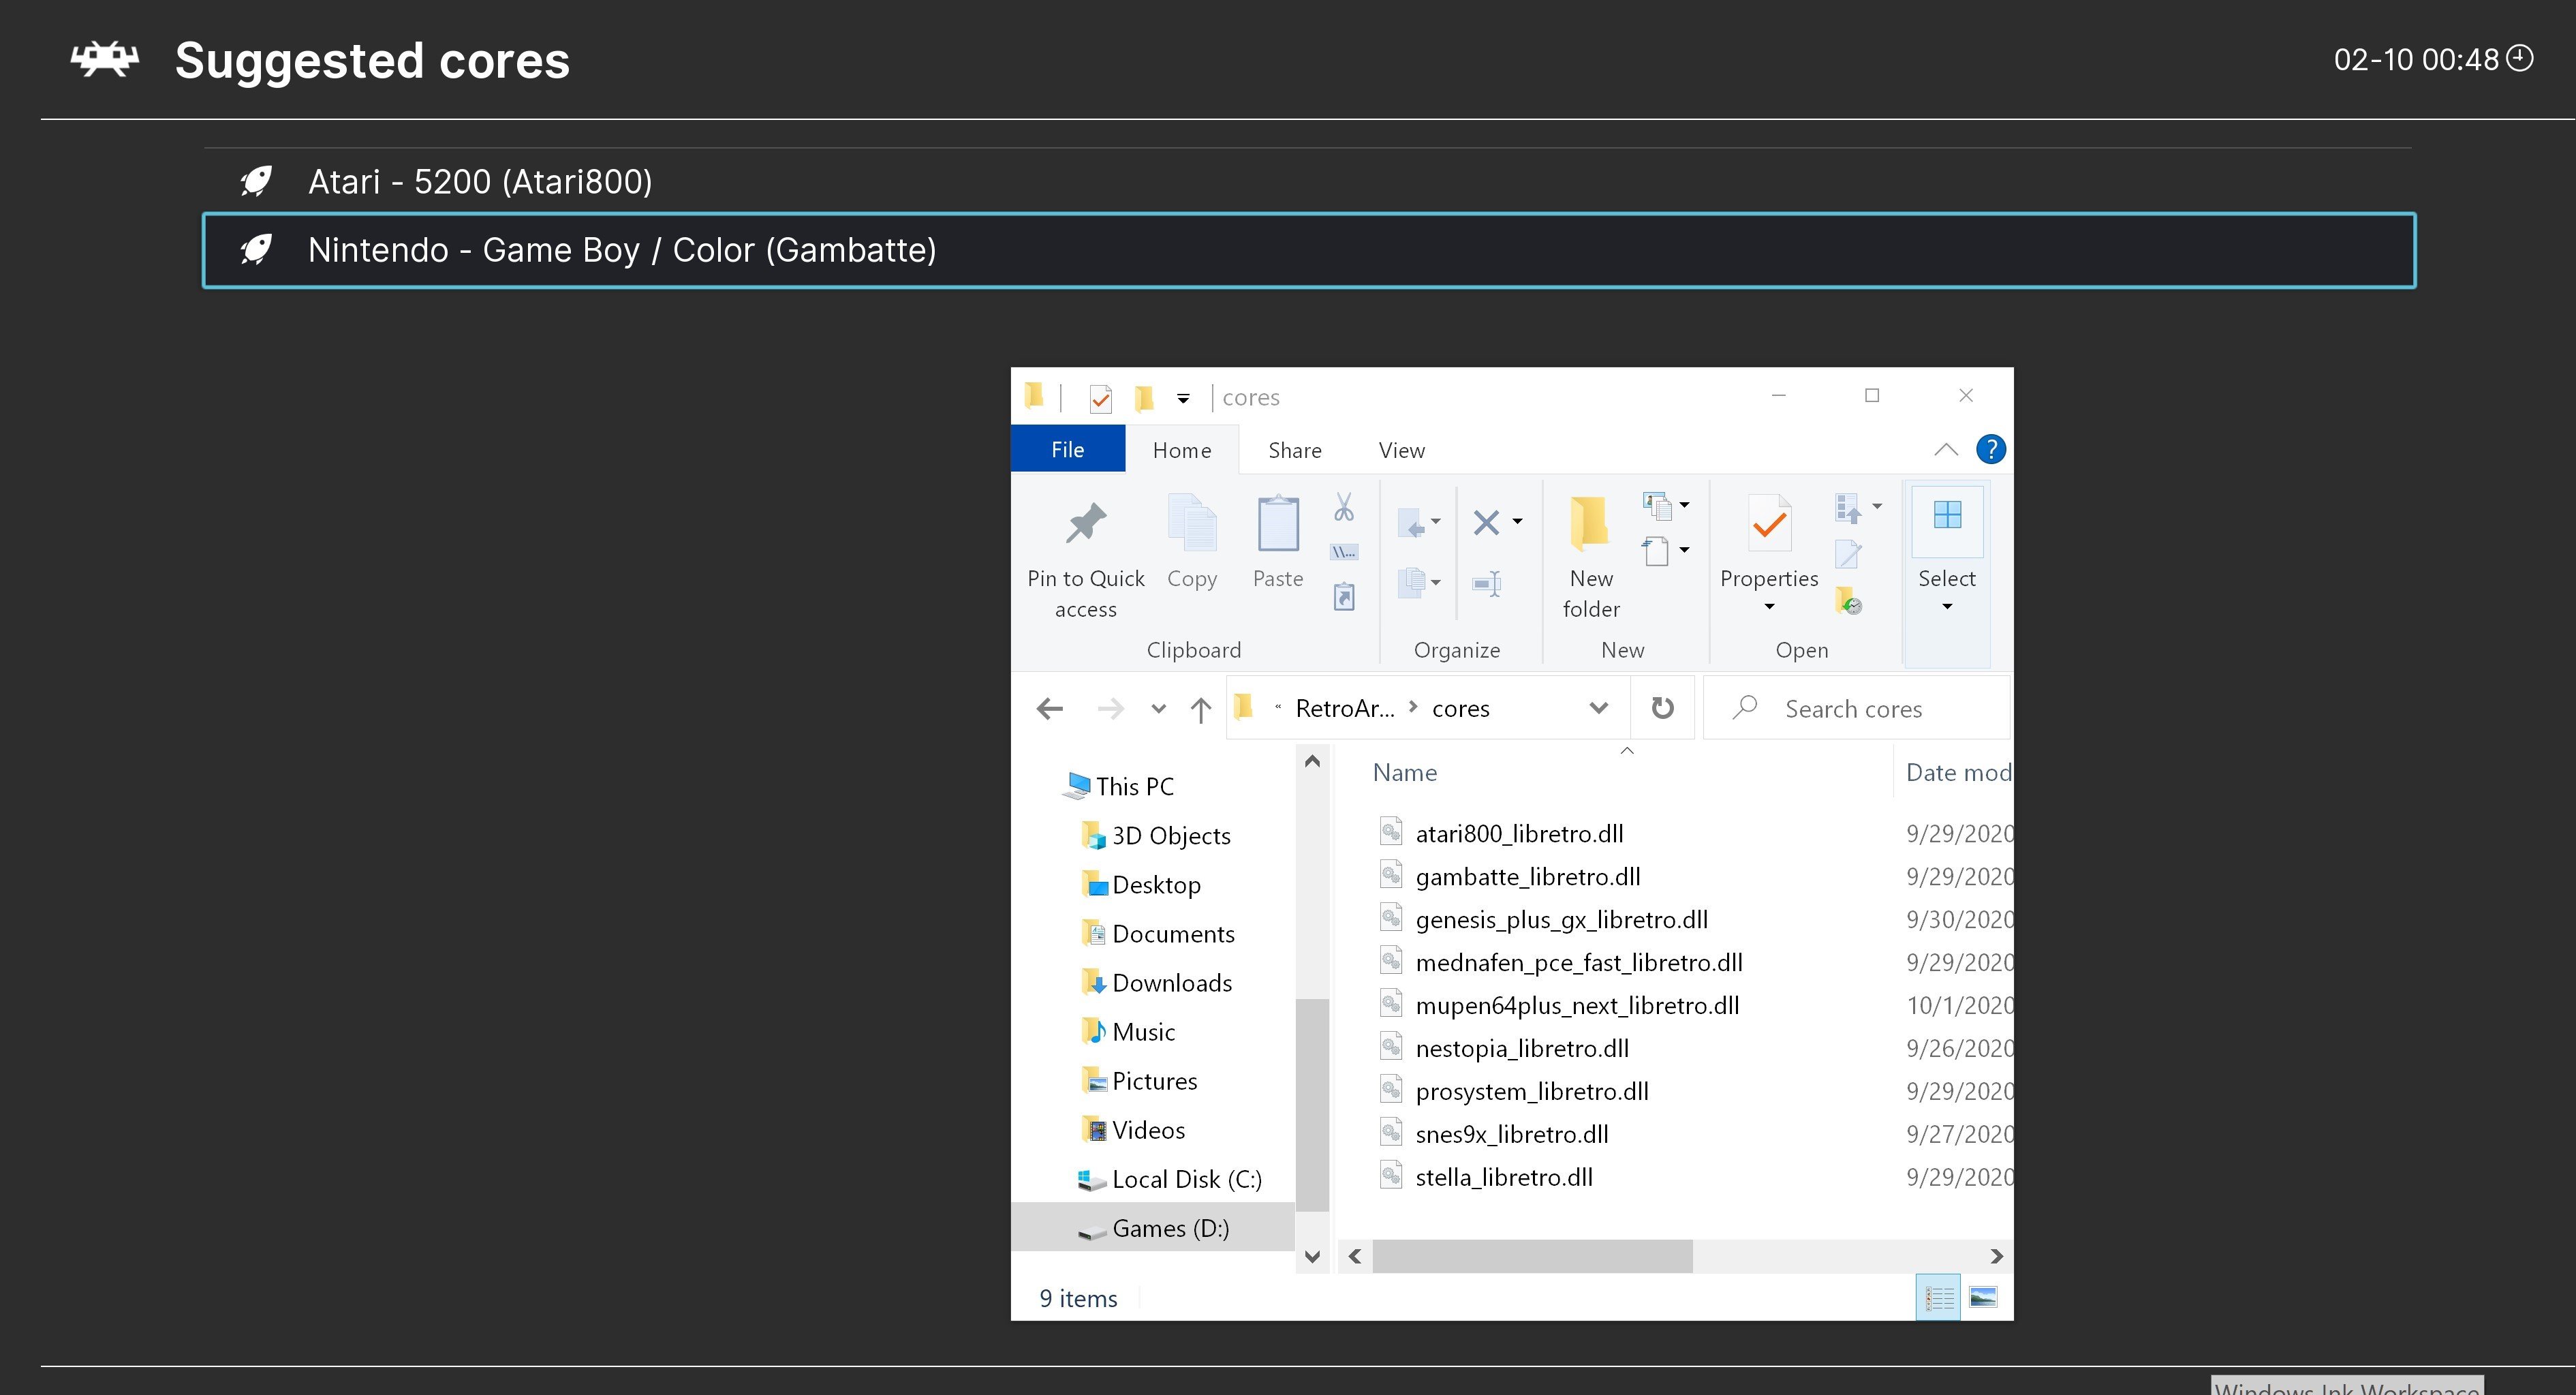Open the Delete options dropdown arrow
This screenshot has width=2576, height=1395.
1517,521
